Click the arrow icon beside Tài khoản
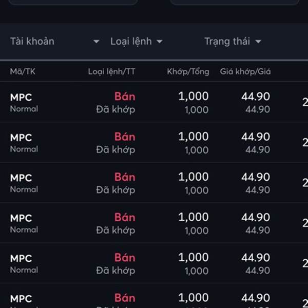This screenshot has width=308, height=308. 97,42
